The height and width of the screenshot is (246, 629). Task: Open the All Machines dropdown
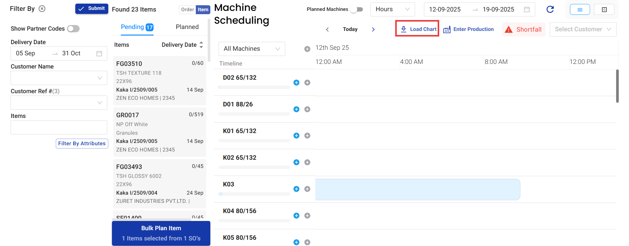(x=252, y=49)
